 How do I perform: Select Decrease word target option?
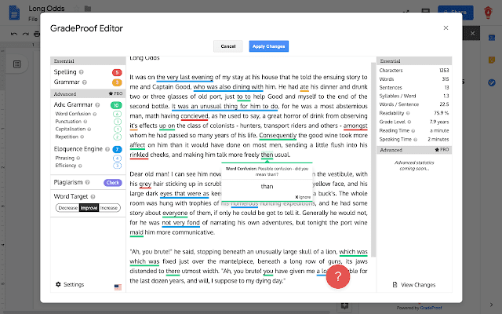(67, 207)
